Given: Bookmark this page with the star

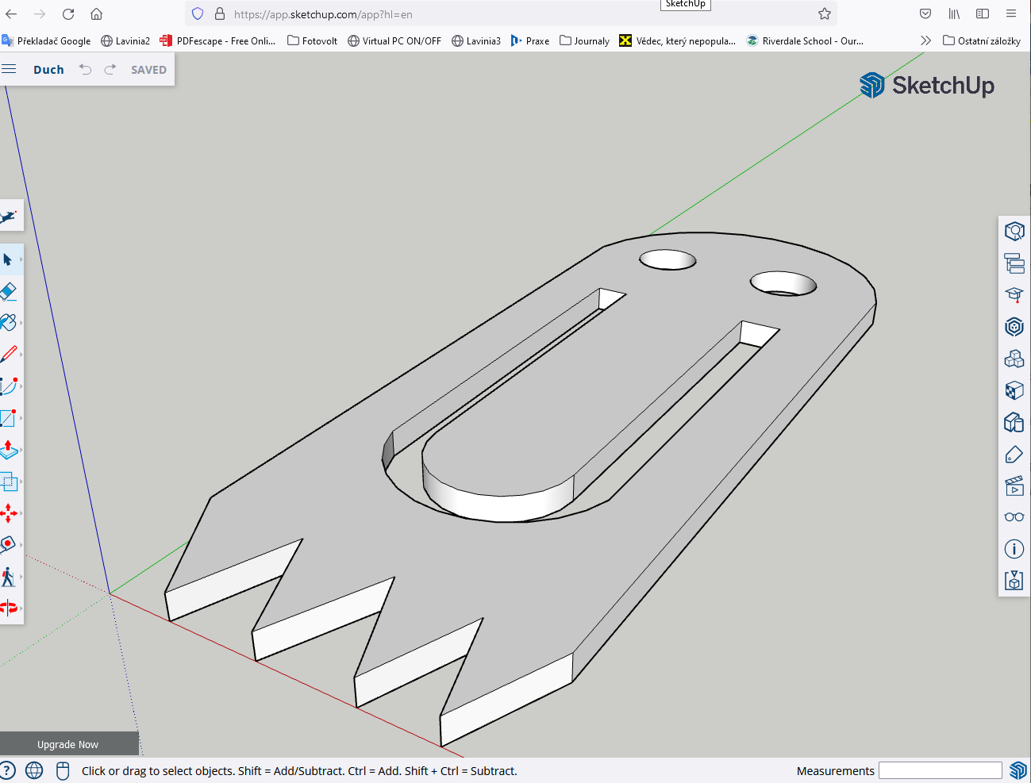Looking at the screenshot, I should [x=825, y=13].
